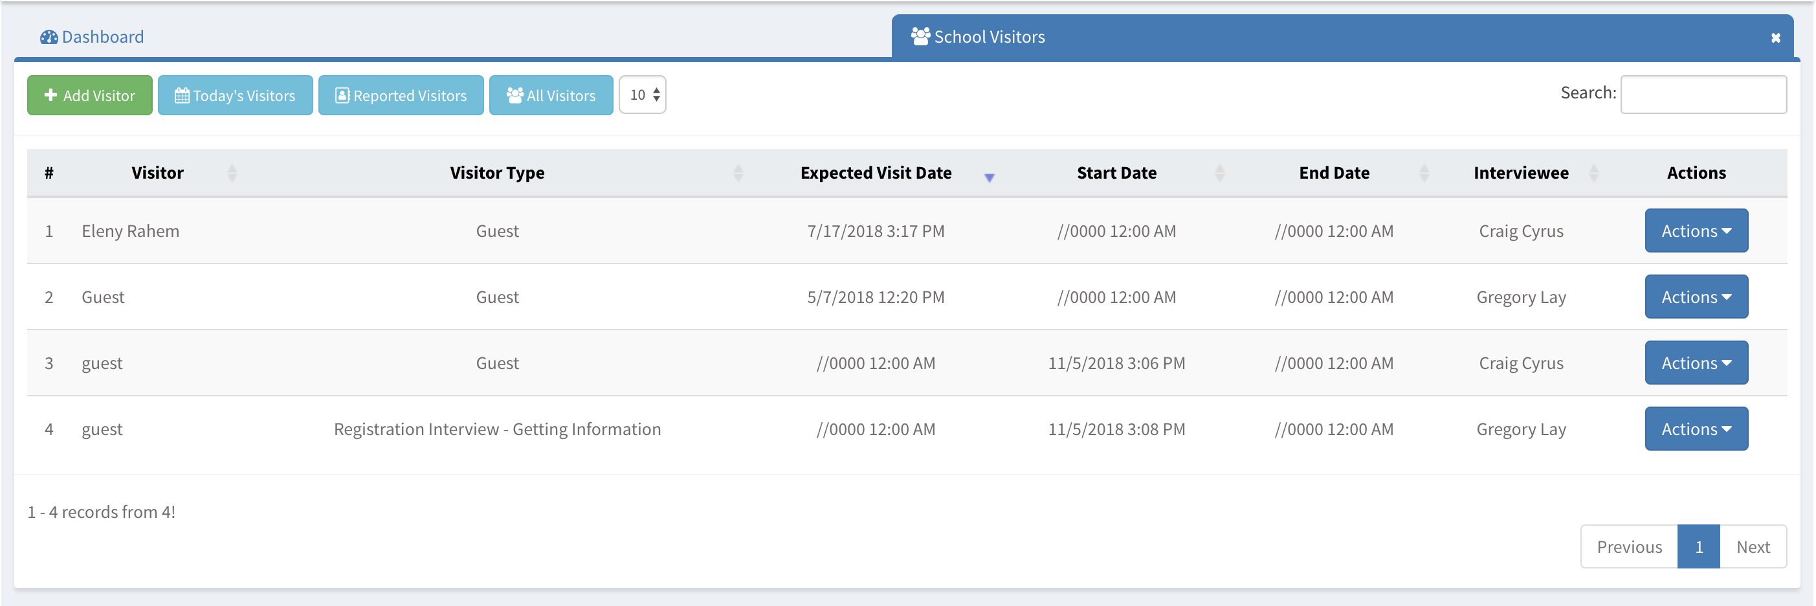Focus the Search input field
1816x606 pixels.
pos(1703,95)
